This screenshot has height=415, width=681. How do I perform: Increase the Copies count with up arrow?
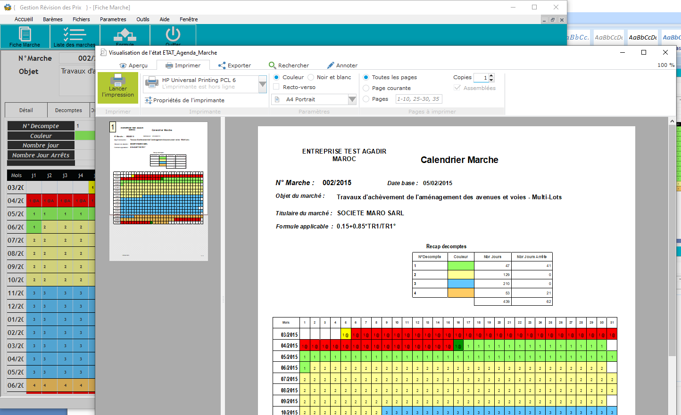(x=491, y=75)
